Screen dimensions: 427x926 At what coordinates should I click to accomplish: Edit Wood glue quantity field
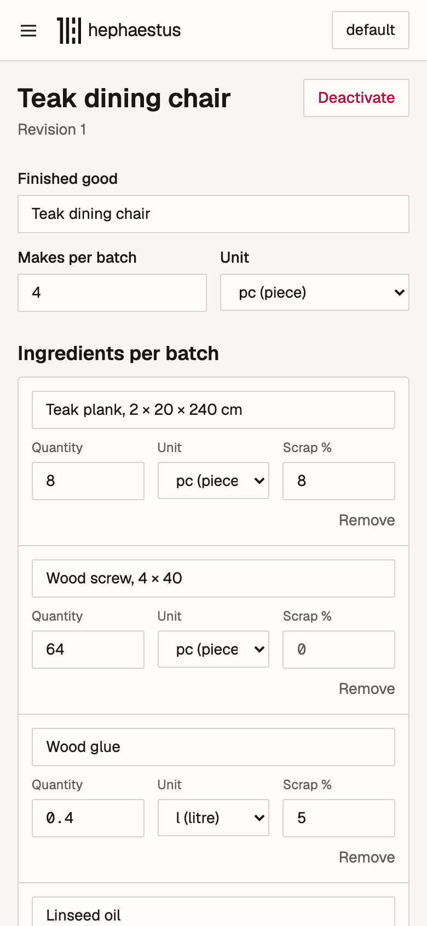tap(88, 818)
